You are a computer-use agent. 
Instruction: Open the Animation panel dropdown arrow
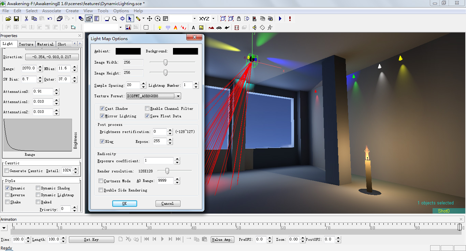coord(4,228)
